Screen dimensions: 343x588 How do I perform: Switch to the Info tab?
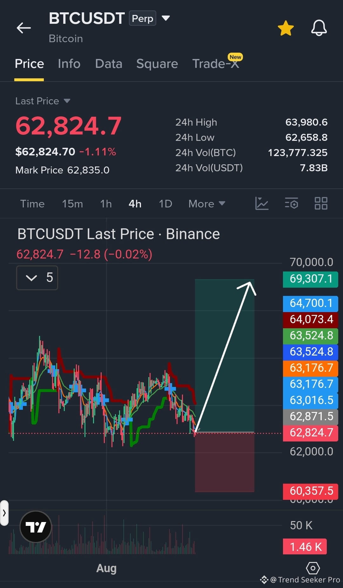(x=69, y=64)
